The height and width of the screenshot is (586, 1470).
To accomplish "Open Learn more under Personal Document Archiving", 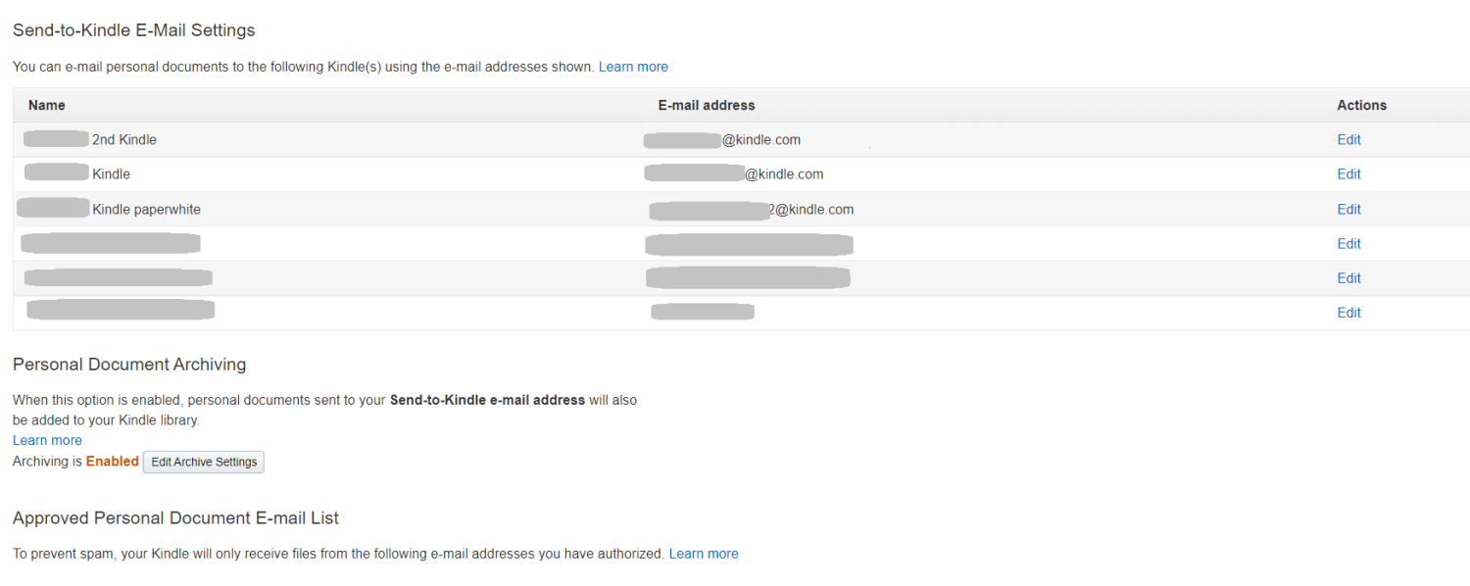I will 47,440.
